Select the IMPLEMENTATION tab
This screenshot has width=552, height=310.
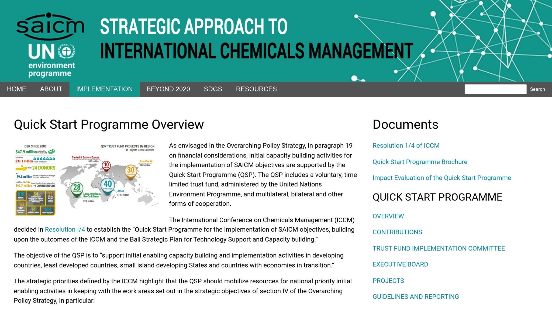(x=104, y=89)
